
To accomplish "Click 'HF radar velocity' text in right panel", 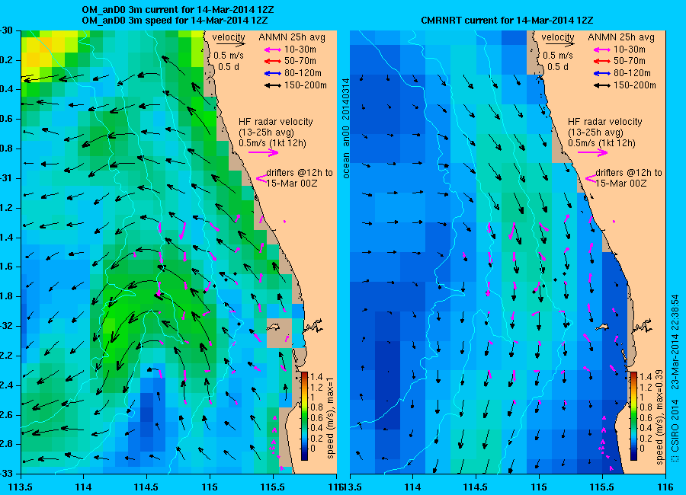I will coord(605,122).
